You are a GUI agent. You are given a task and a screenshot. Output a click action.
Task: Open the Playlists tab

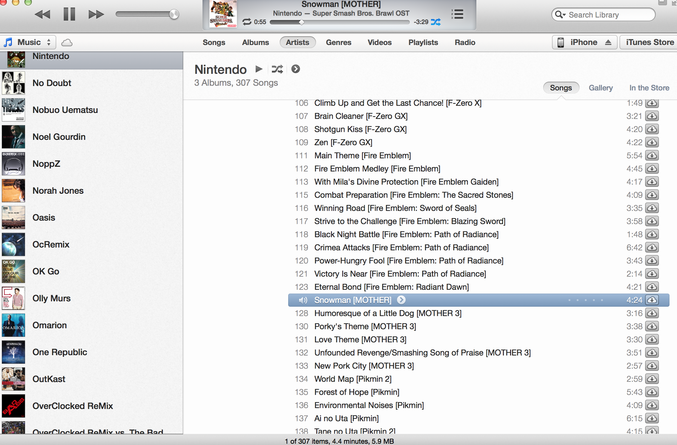(x=423, y=42)
